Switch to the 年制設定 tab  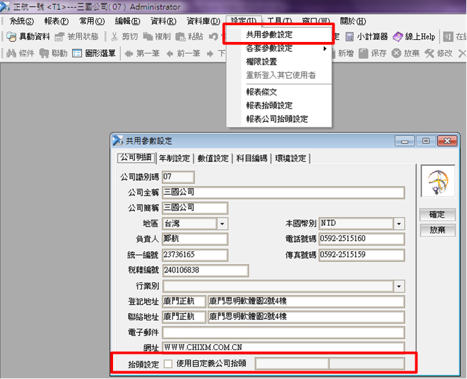174,158
